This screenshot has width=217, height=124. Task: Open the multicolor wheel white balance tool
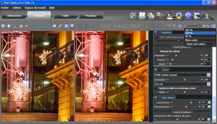(55, 26)
